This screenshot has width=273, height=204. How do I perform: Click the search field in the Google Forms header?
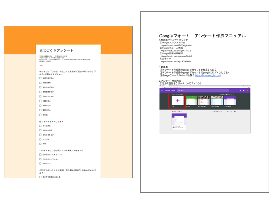pos(203,91)
